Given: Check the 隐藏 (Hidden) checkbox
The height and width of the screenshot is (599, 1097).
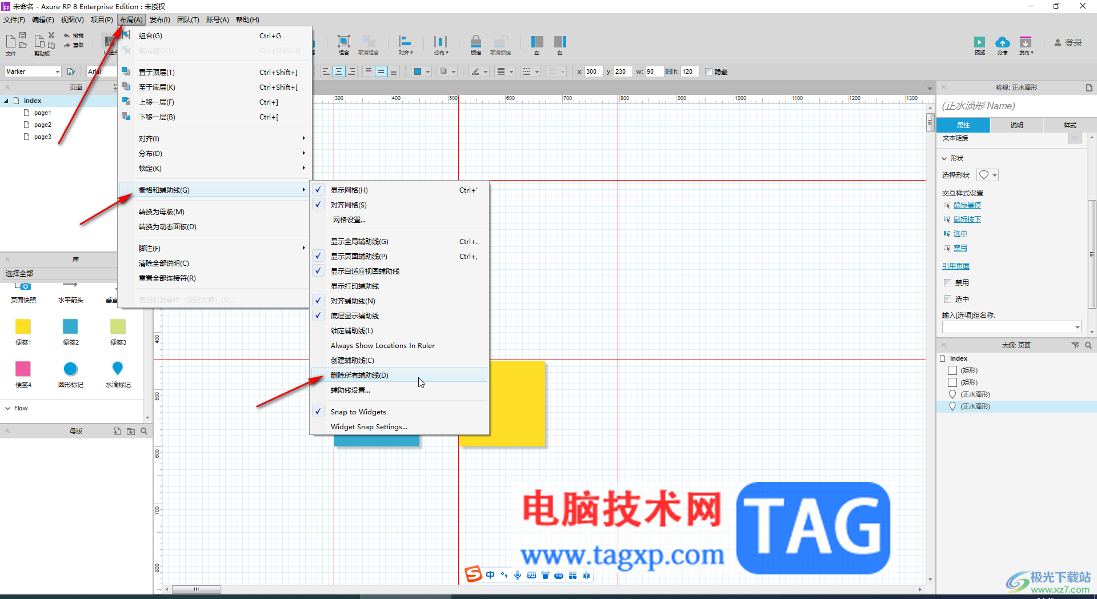Looking at the screenshot, I should coord(708,72).
